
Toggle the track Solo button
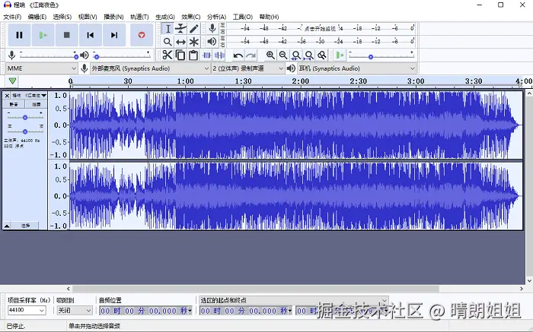point(36,104)
